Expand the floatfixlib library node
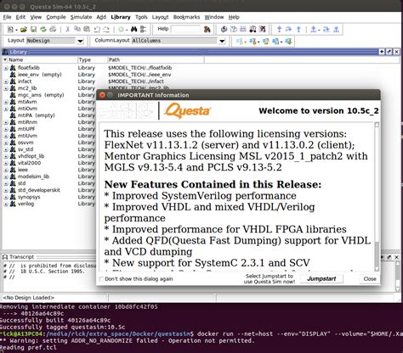Viewport: 403px width, 353px height. 6,68
